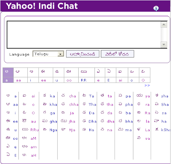
Task: Click lowercase 'tha' in the consonant list
Action: click(110, 105)
